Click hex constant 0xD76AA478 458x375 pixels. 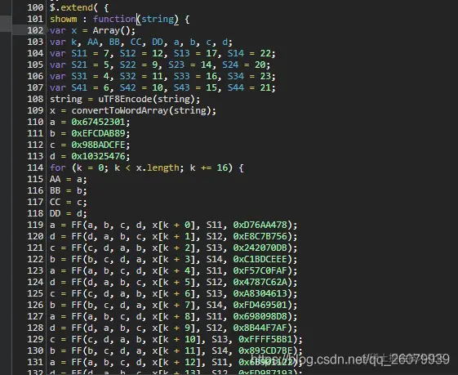[x=260, y=225]
